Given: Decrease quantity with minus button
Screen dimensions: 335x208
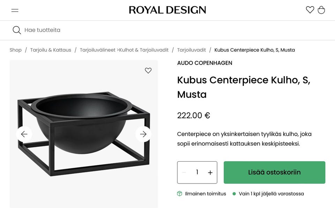Looking at the screenshot, I should coord(183,172).
